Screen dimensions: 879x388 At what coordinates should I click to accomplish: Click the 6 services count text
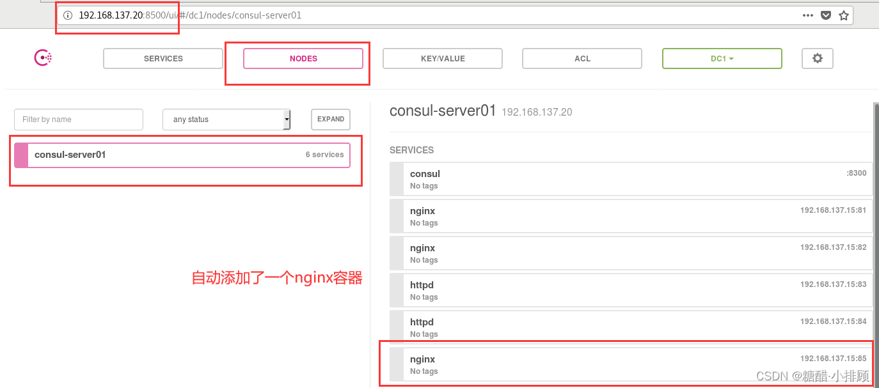tap(325, 155)
